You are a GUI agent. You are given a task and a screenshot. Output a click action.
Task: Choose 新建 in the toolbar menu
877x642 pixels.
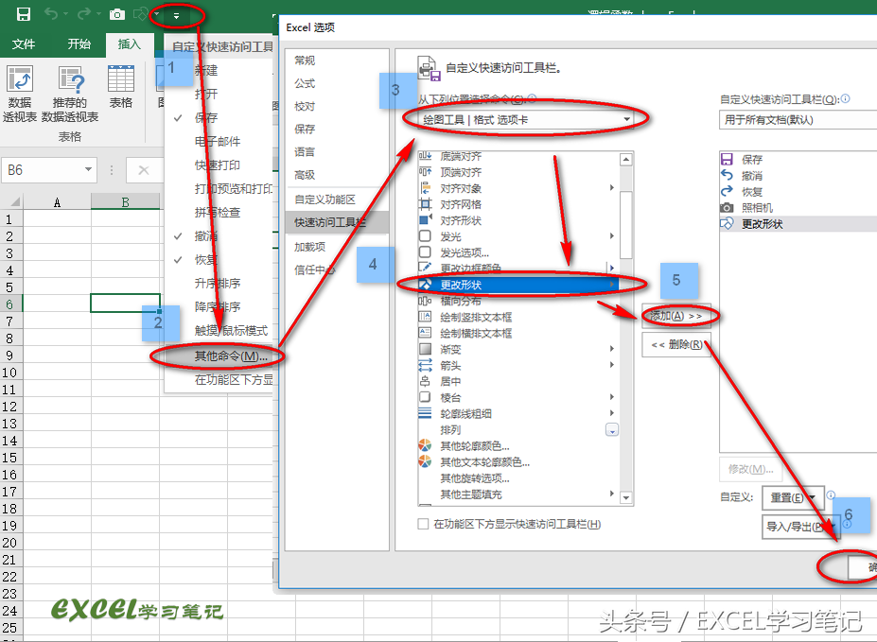click(x=206, y=70)
